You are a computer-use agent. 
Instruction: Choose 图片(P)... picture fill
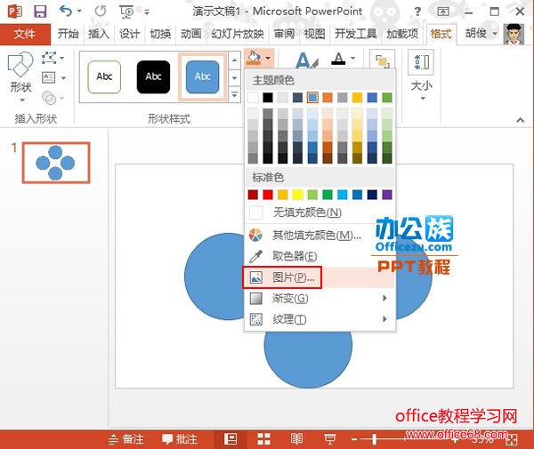[x=320, y=277]
